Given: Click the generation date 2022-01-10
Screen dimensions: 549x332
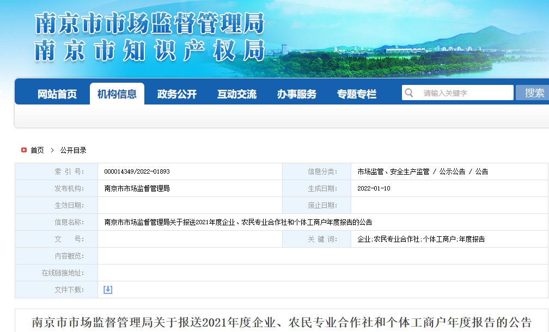Looking at the screenshot, I should tap(374, 188).
